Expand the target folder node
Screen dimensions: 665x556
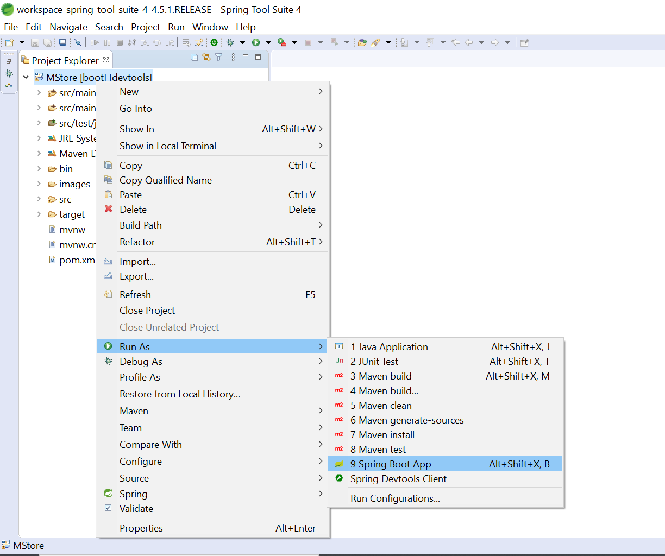(x=39, y=214)
